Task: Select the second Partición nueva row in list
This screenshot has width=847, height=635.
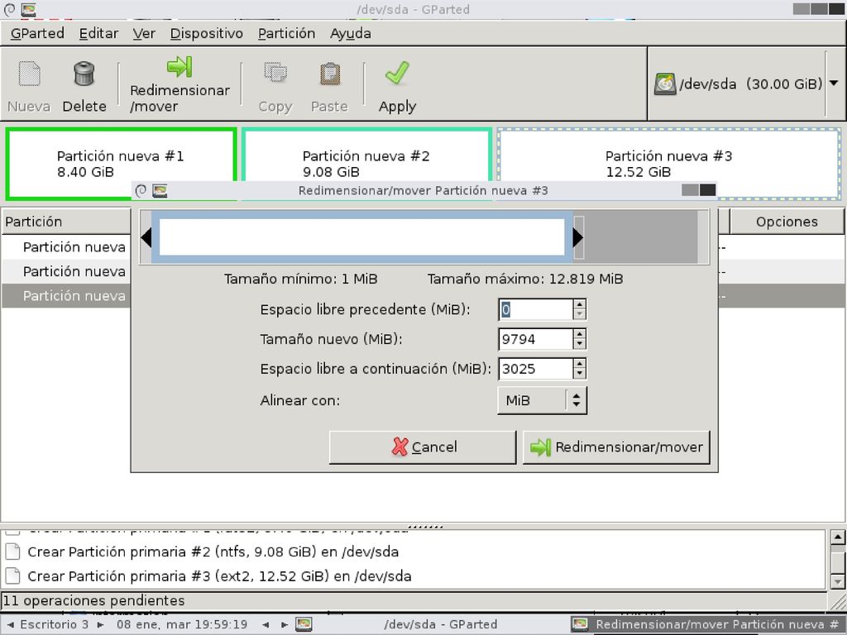Action: coord(66,271)
